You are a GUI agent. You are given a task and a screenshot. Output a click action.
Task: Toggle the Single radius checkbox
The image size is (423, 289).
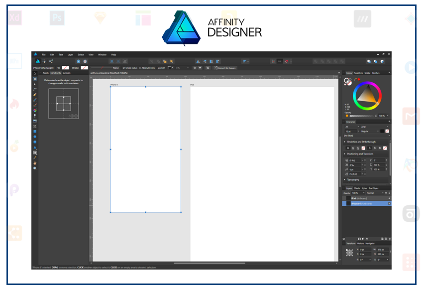pos(124,68)
